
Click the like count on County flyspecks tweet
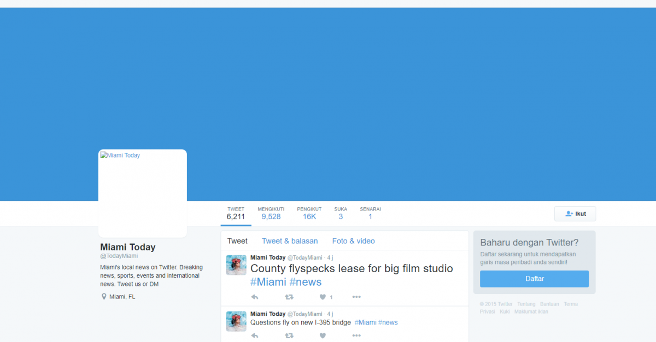point(331,297)
